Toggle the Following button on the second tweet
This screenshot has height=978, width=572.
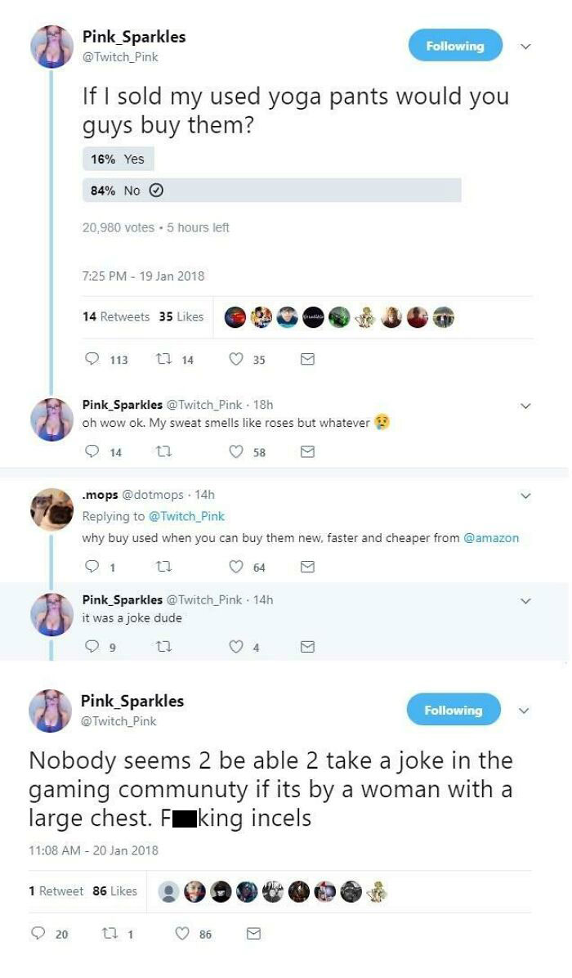pos(454,711)
